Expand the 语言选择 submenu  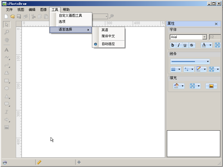(71, 30)
